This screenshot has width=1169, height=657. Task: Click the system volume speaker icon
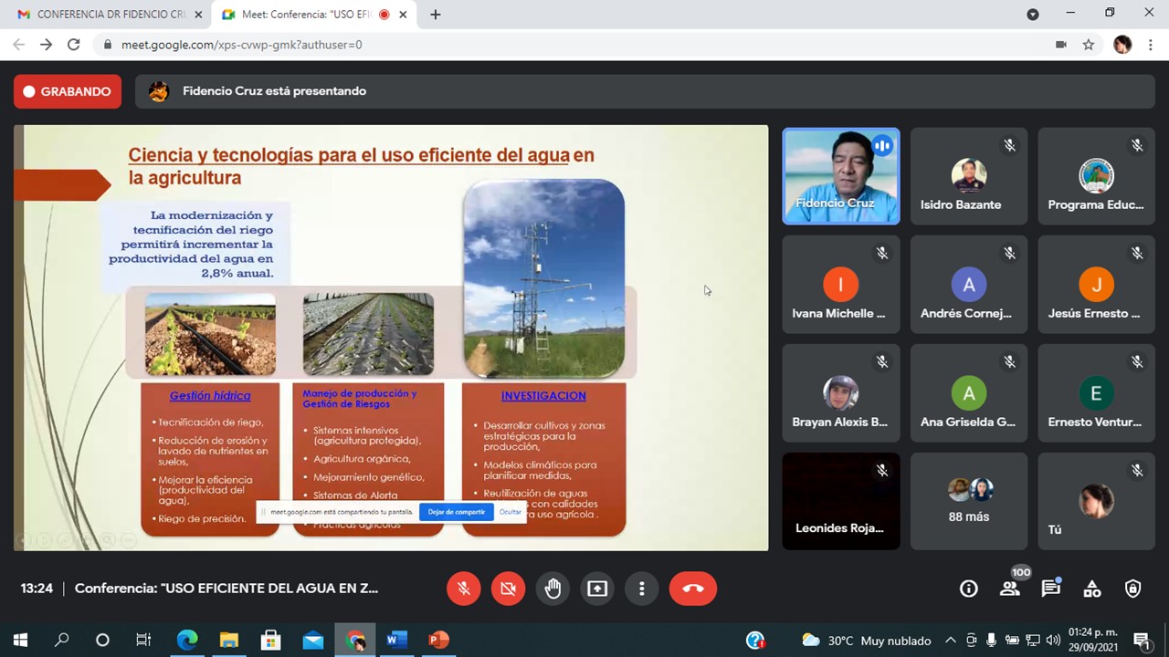(1053, 640)
